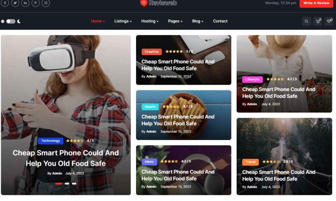
Task: Click September 15, 2022 date on Health card
Action: pos(176,132)
